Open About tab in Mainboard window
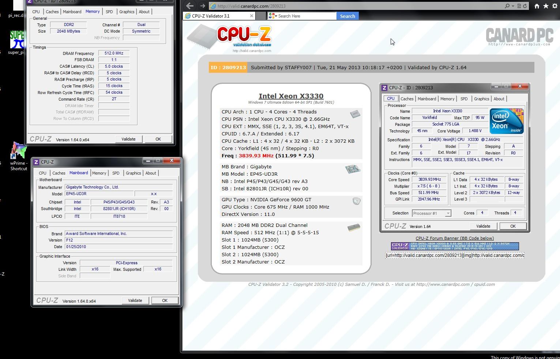 [151, 173]
